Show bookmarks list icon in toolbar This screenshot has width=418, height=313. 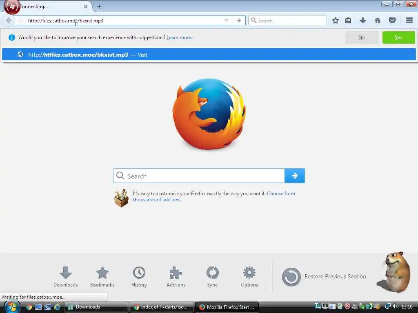(348, 20)
